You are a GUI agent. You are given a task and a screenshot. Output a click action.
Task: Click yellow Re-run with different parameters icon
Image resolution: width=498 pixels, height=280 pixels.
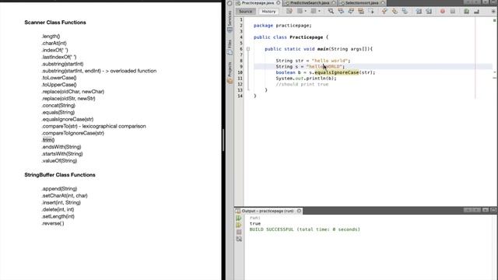[239, 225]
